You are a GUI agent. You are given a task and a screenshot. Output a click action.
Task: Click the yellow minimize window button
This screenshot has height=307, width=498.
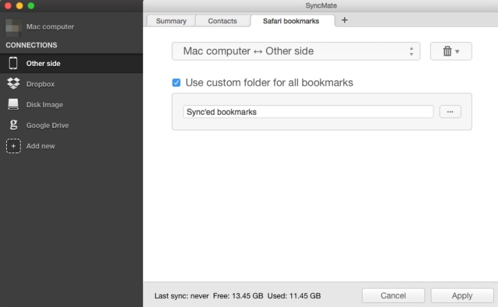[x=19, y=5]
